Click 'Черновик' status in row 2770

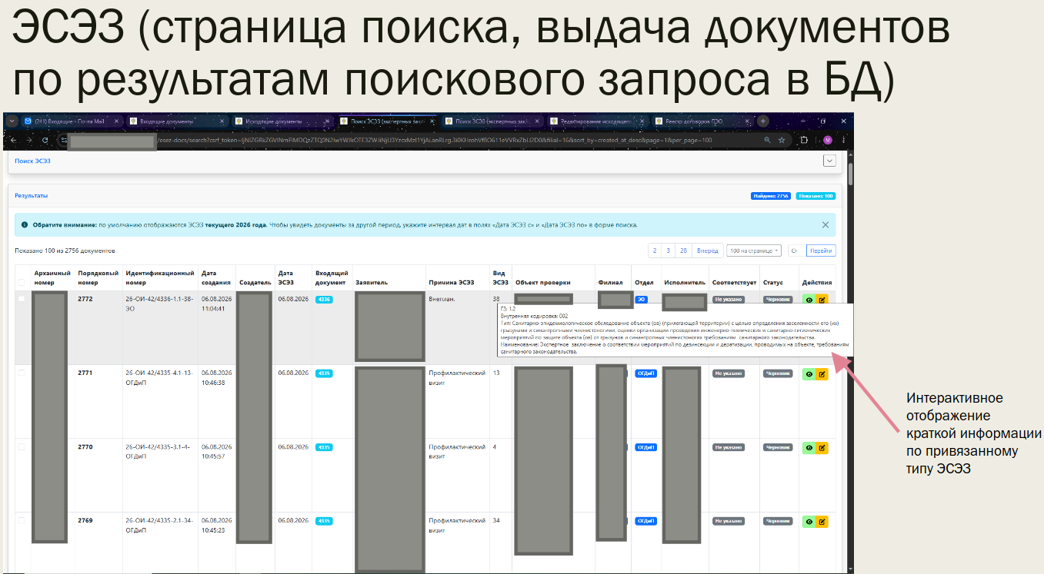point(777,447)
